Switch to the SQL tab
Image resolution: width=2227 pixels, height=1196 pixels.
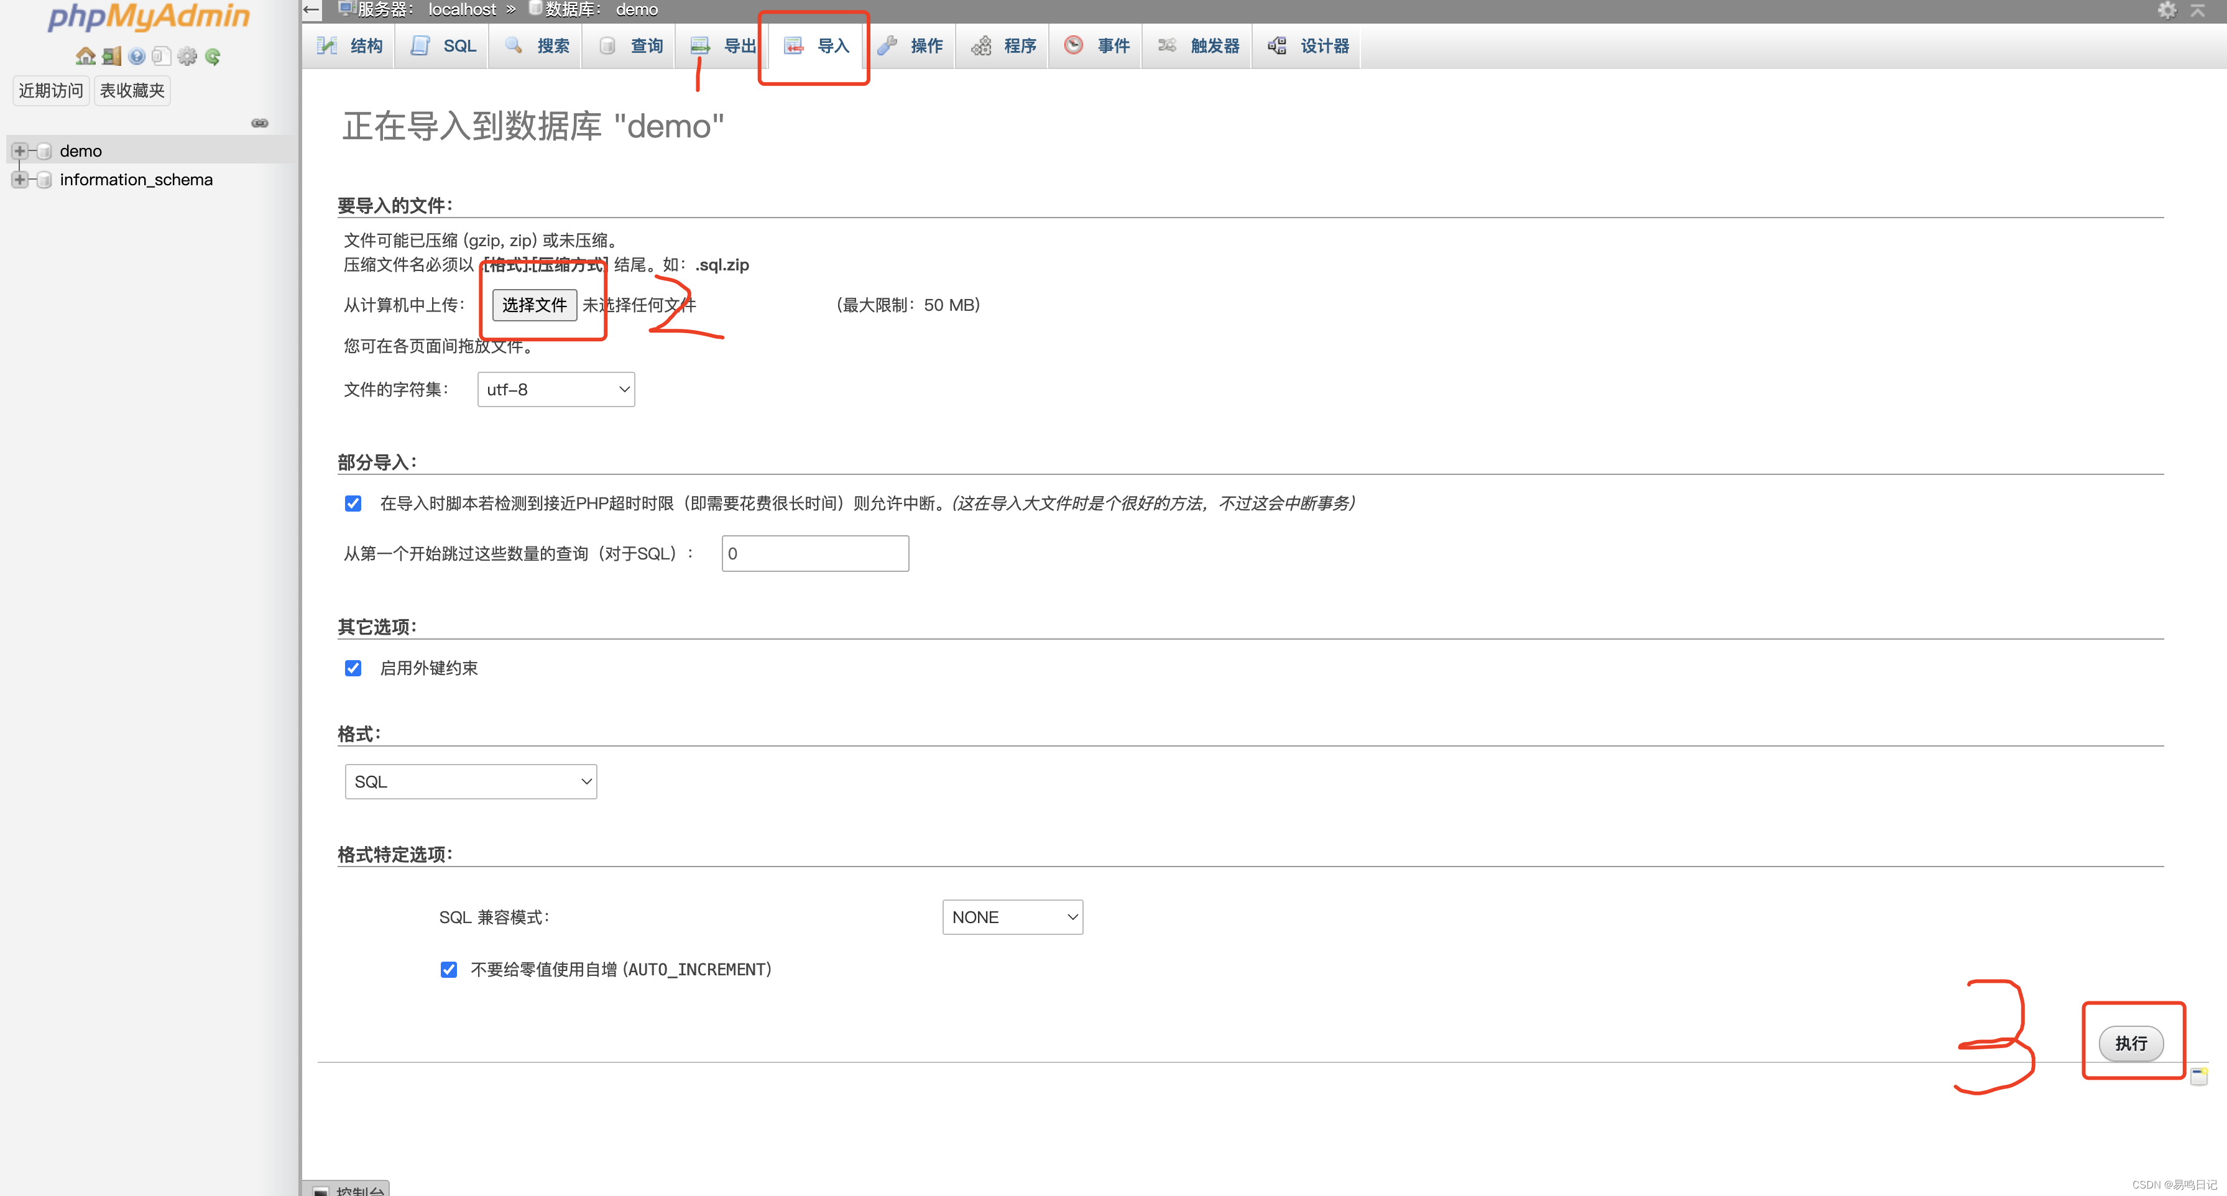coord(443,46)
